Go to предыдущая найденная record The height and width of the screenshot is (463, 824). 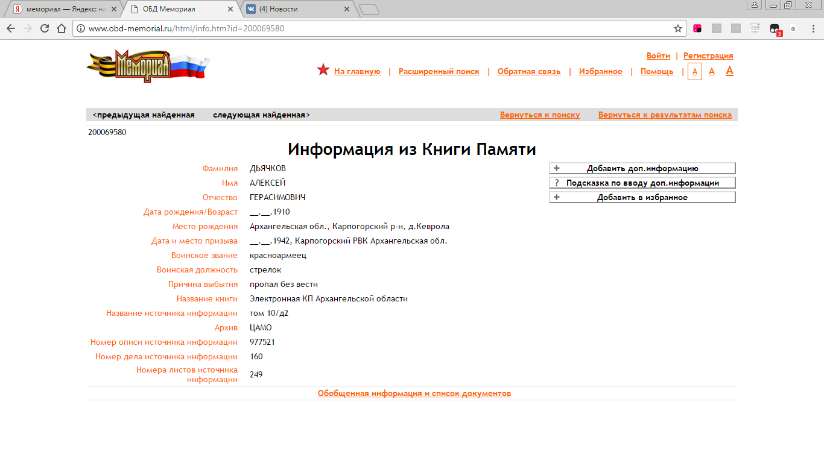[x=144, y=115]
